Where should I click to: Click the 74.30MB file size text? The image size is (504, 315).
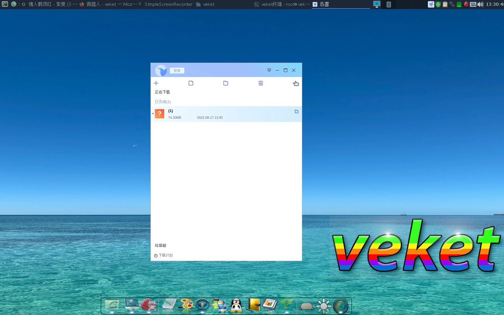(x=175, y=118)
